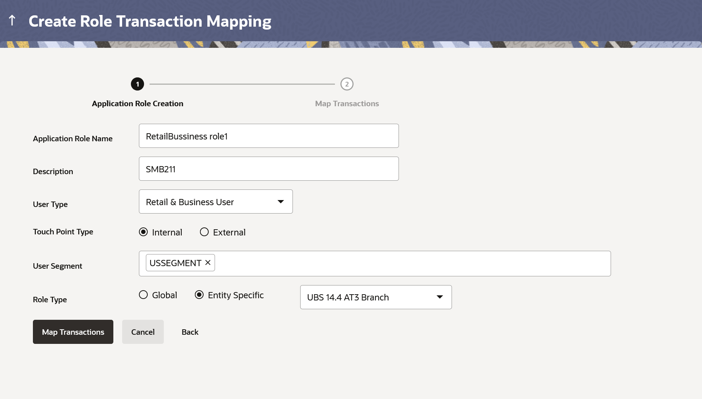Image resolution: width=702 pixels, height=399 pixels.
Task: Focus the Application Role Name field
Action: (x=269, y=136)
